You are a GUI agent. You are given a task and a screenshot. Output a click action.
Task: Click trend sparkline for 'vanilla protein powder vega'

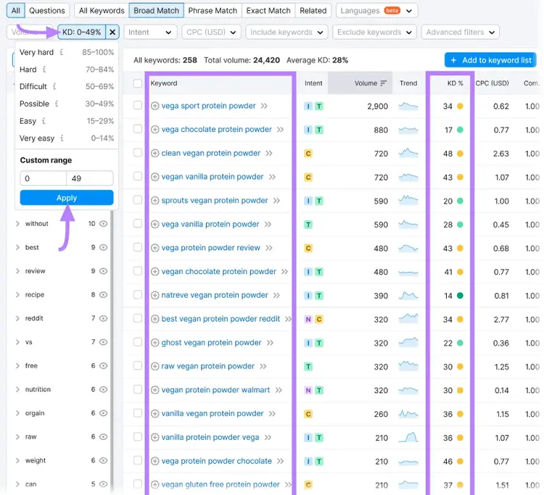coord(408,437)
